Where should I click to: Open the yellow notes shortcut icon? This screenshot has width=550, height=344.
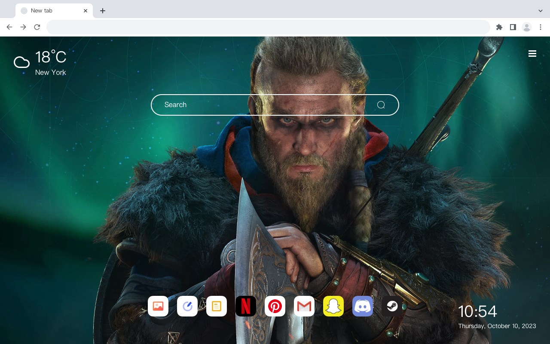click(x=217, y=306)
